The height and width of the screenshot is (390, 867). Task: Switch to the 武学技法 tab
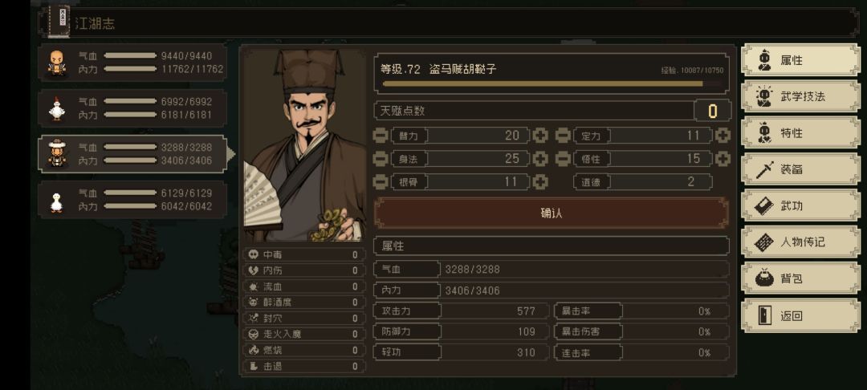click(800, 96)
